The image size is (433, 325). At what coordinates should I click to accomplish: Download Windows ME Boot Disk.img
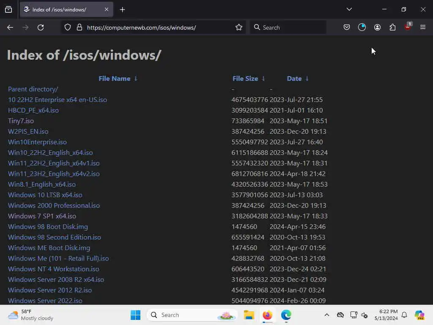[49, 248]
